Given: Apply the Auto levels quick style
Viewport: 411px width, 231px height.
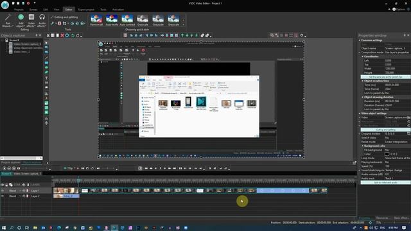Looking at the screenshot, I should click(112, 20).
